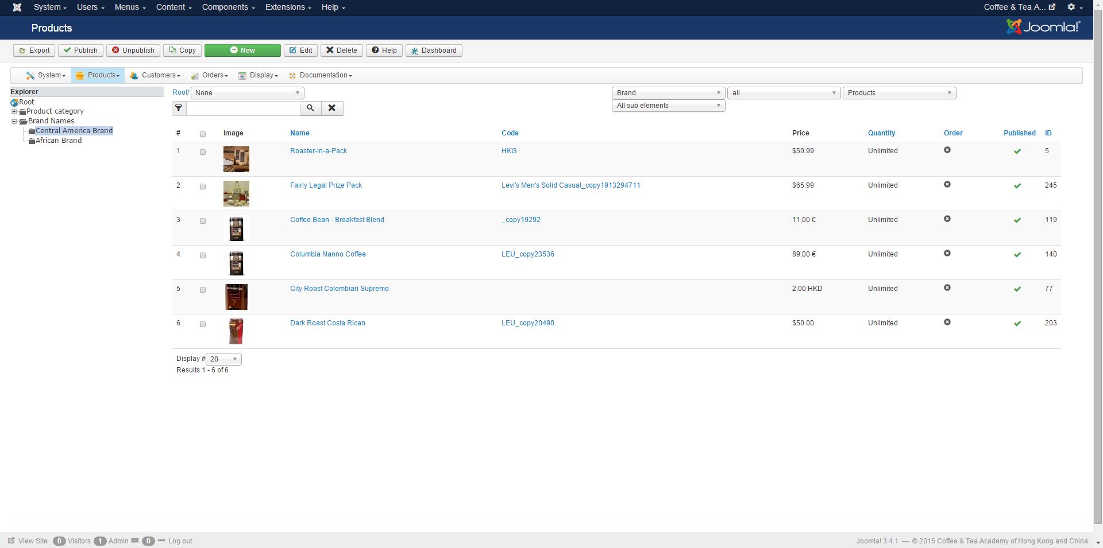Viewport: 1103px width, 548px height.
Task: Open the HikaShop Customers dropdown menu
Action: 155,75
